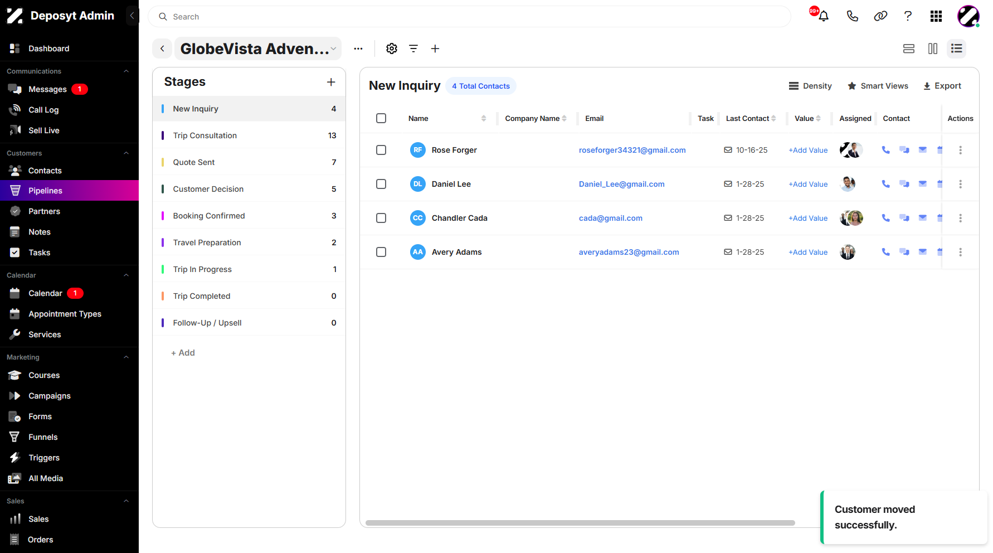This screenshot has width=993, height=553.
Task: Open the Trip Consultation stage
Action: pos(249,135)
